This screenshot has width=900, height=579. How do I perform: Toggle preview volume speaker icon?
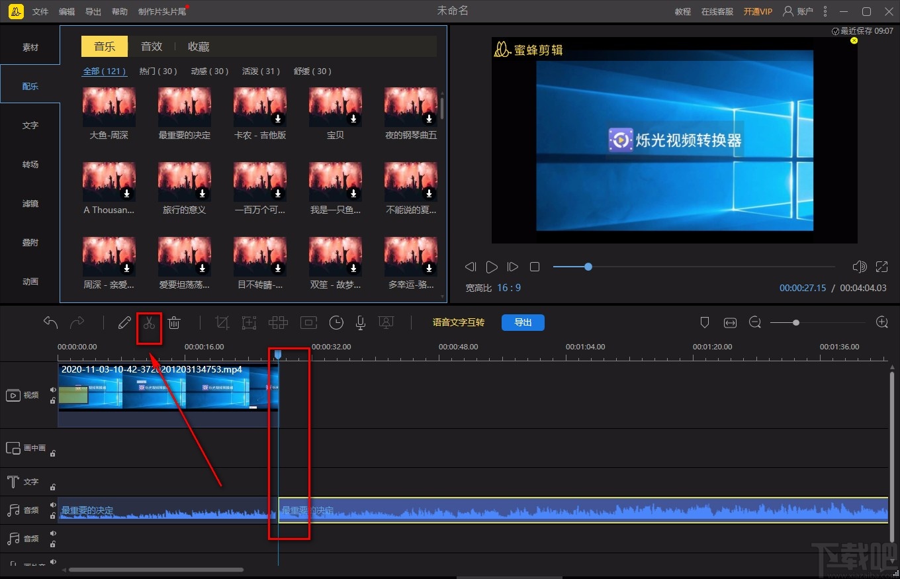860,267
